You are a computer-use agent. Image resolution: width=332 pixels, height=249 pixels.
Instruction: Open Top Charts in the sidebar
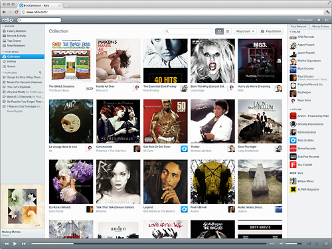point(14,41)
